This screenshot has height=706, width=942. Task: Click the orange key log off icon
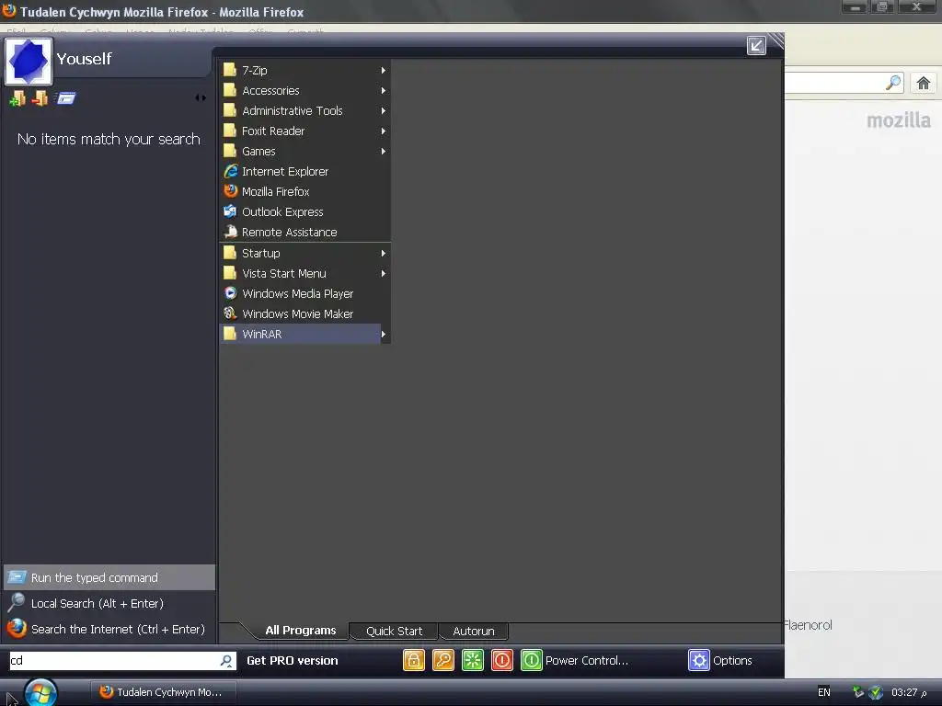443,660
